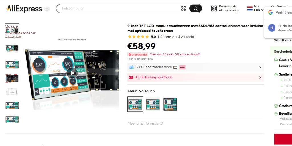Select the video thumbnail in gallery
292x146 pixels.
point(12,30)
